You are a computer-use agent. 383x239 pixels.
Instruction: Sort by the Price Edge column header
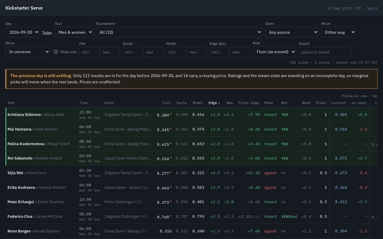[249, 103]
